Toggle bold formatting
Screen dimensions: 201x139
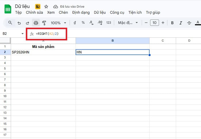172,23
